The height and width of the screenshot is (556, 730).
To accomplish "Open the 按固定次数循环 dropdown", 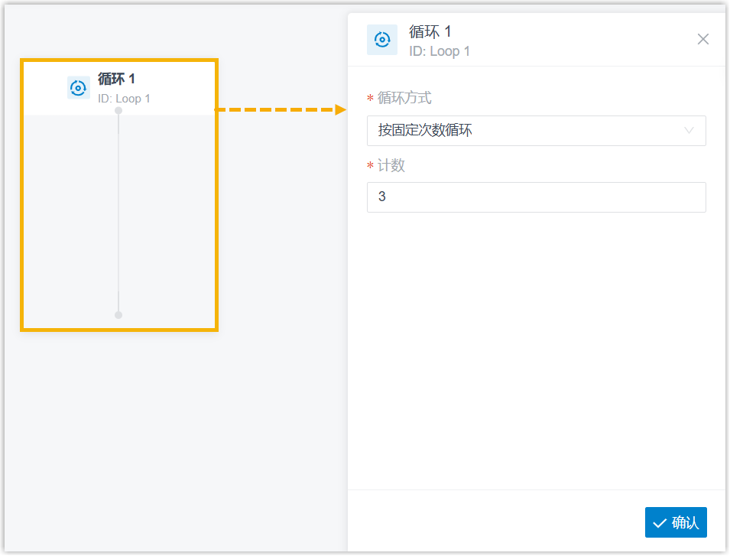I will tap(537, 130).
